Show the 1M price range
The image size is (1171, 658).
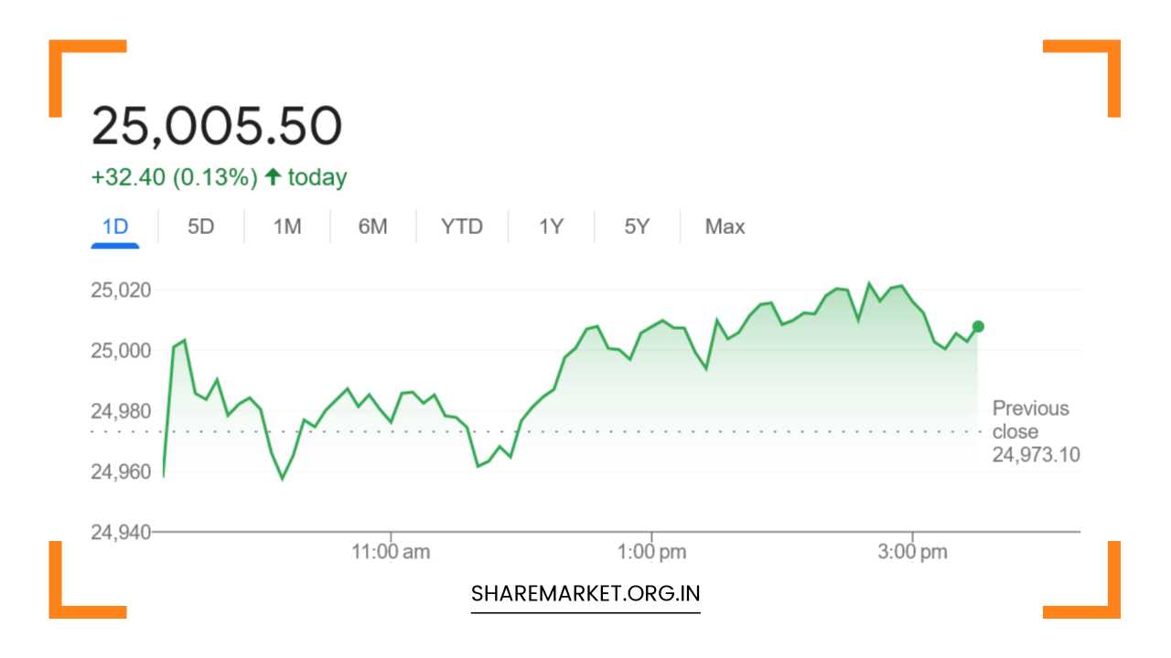287,227
